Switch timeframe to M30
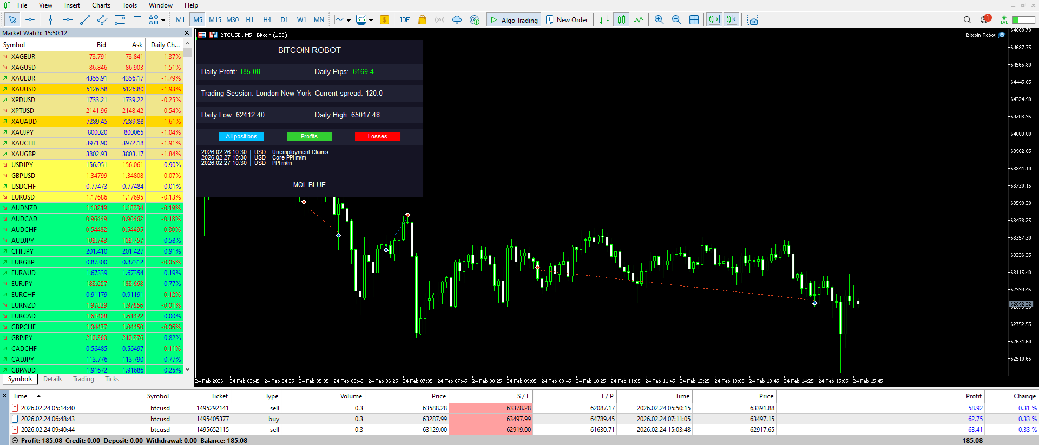The image size is (1039, 445). point(232,20)
